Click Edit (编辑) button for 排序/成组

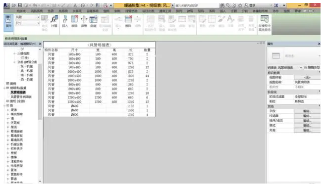pos(307,121)
